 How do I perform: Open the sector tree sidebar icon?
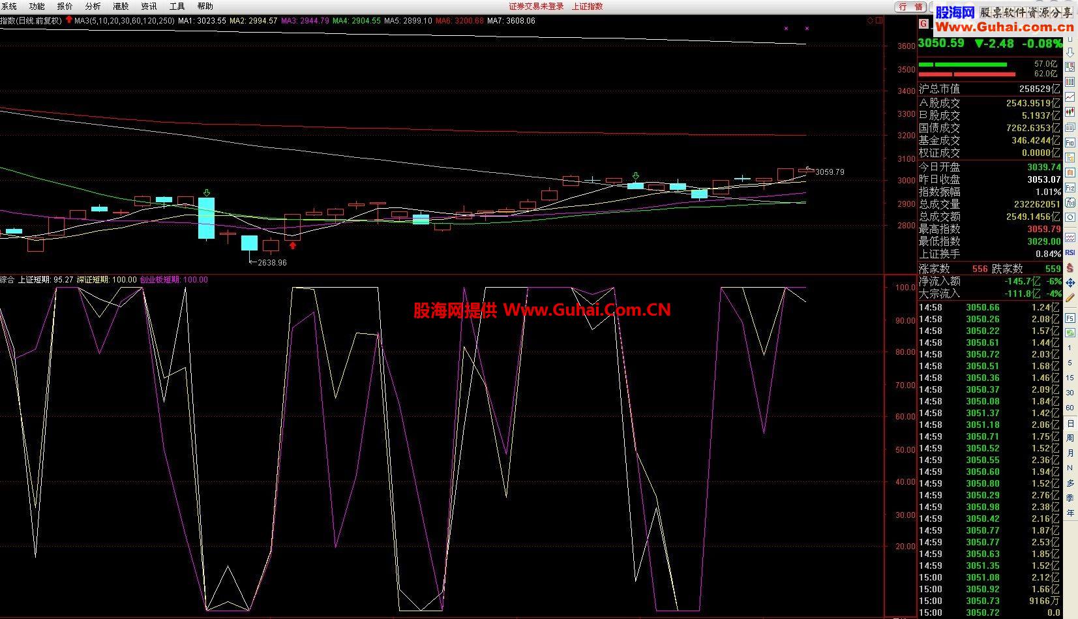(1070, 157)
